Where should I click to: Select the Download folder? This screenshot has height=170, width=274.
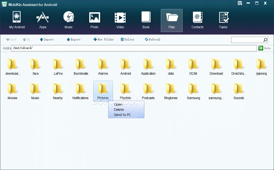pyautogui.click(x=216, y=67)
